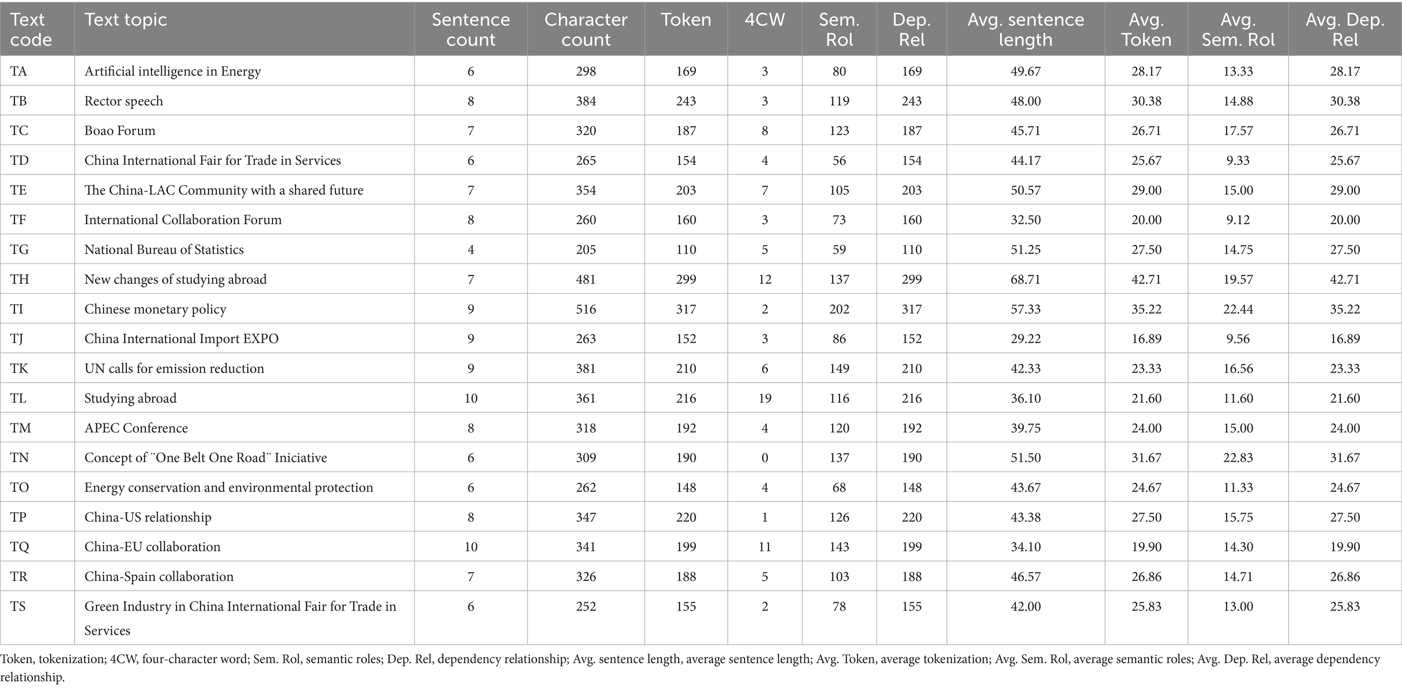Click the "Avg. Sem. Rol" header
The width and height of the screenshot is (1402, 688).
pyautogui.click(x=1238, y=30)
